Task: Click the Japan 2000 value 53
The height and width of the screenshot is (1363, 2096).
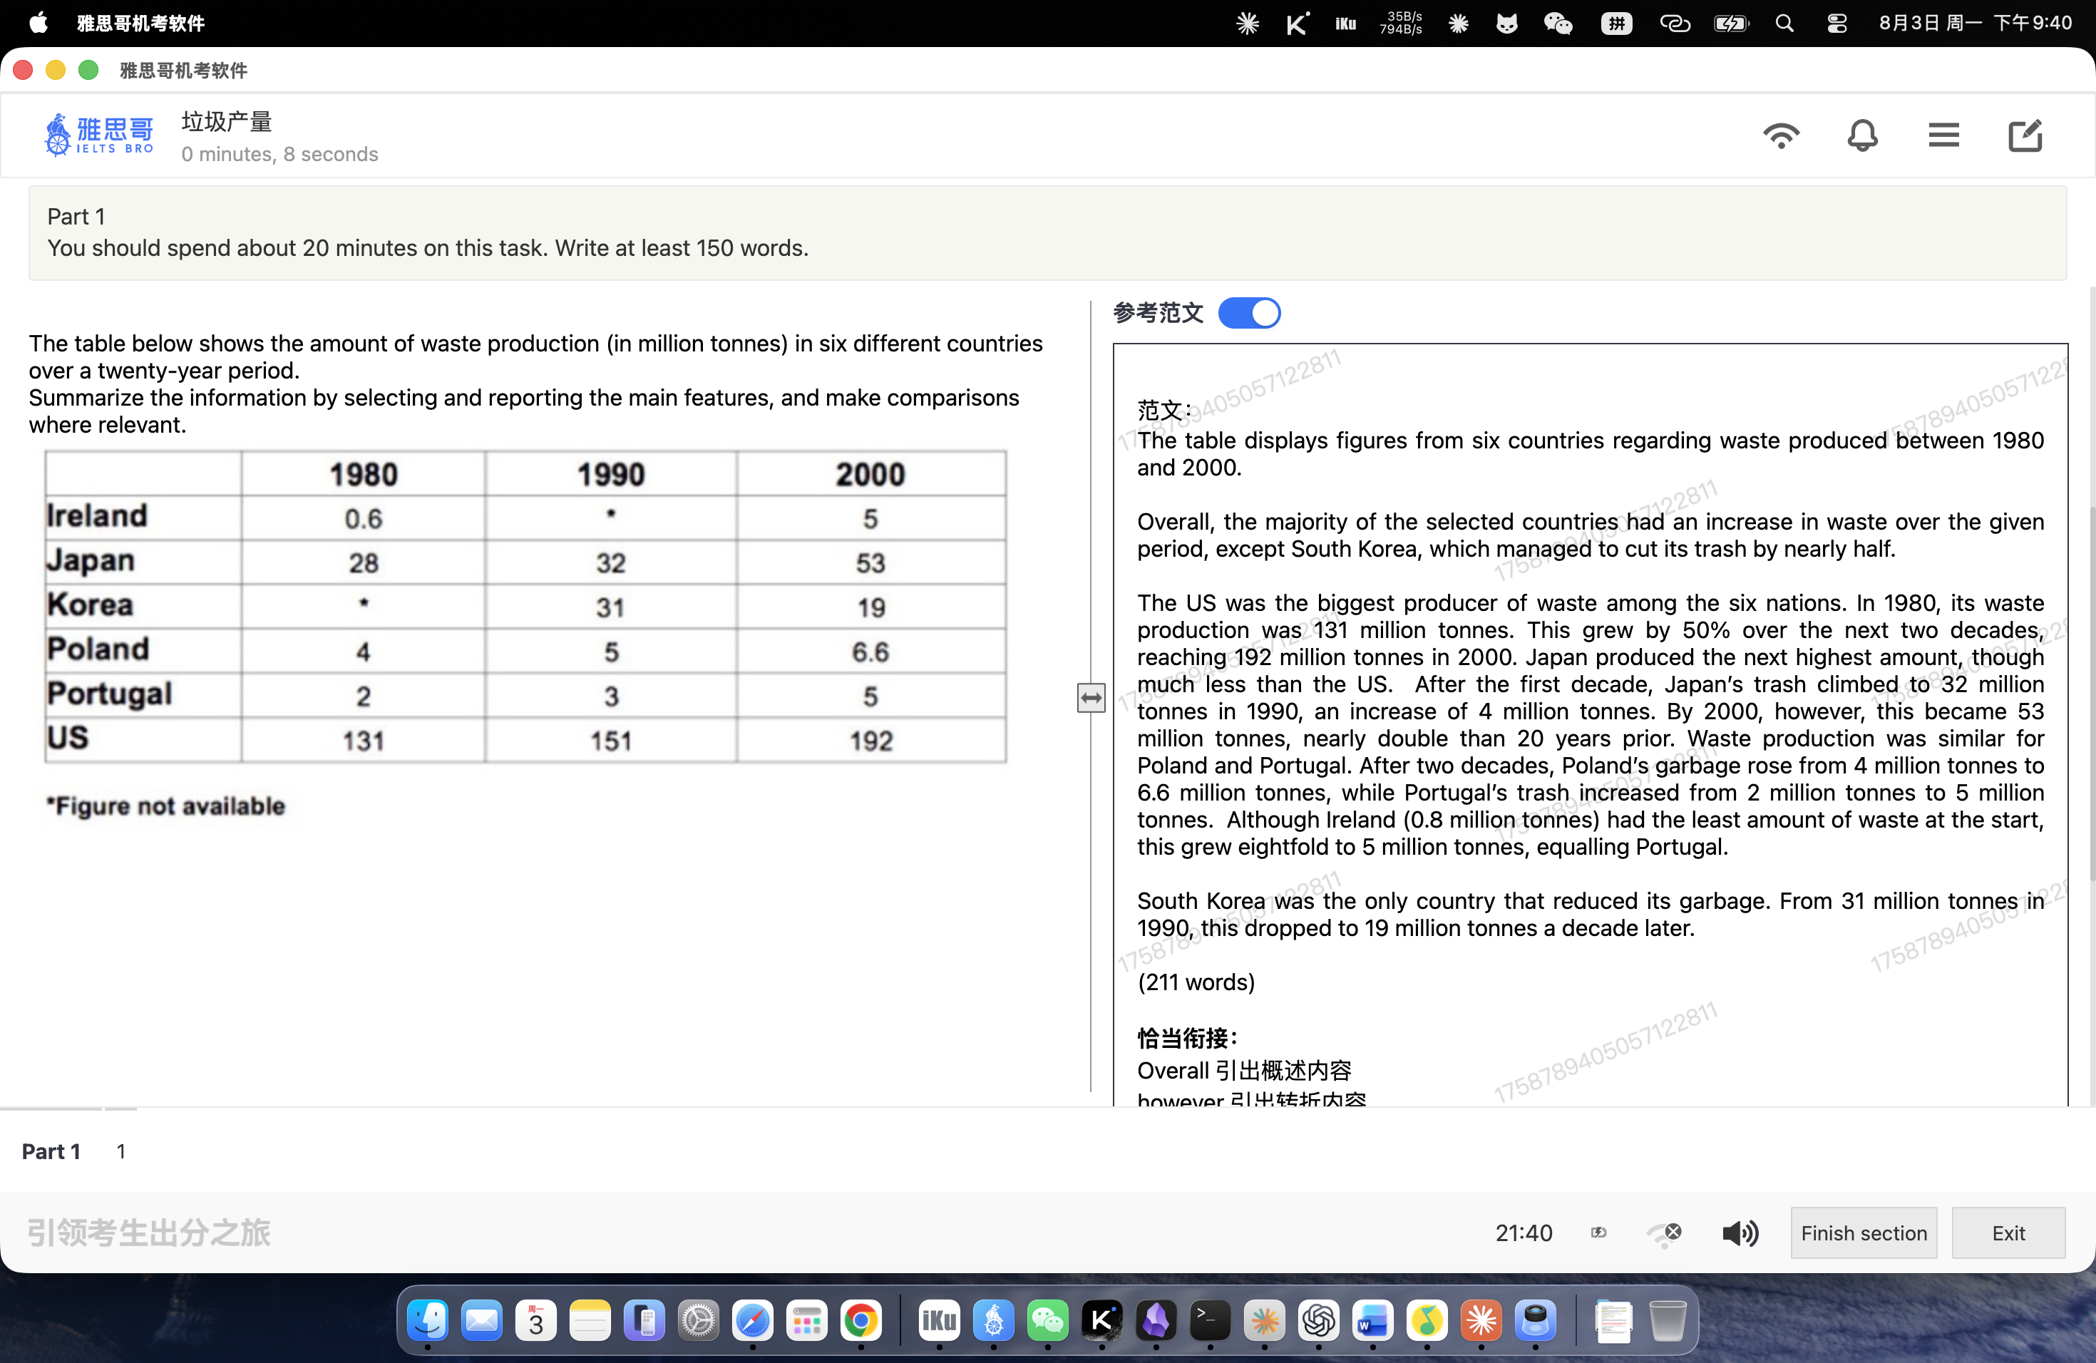Action: pyautogui.click(x=870, y=562)
